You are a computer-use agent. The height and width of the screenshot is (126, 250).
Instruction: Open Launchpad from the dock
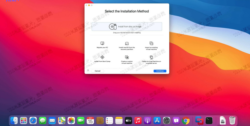pyautogui.click(x=24, y=121)
